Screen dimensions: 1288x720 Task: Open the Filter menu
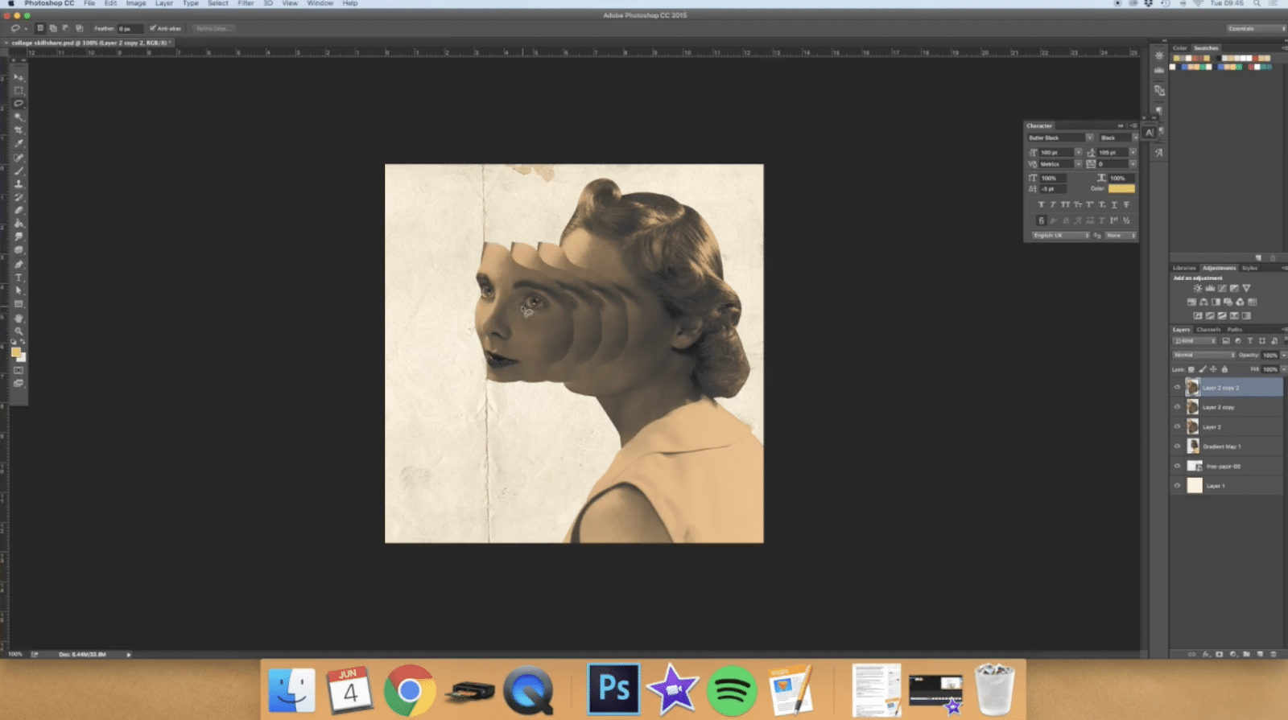coord(246,3)
